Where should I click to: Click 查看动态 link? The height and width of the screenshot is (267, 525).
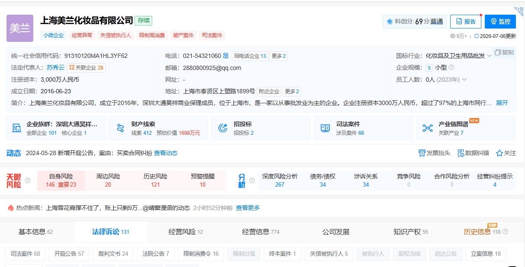click(166, 153)
